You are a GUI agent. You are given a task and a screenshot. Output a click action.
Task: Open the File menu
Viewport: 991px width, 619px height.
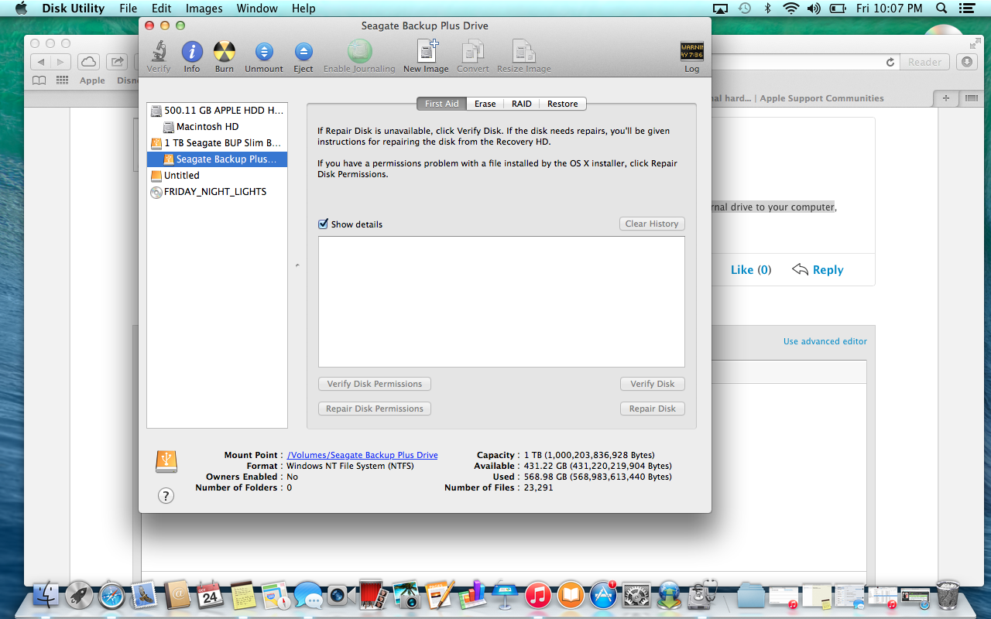(x=128, y=9)
